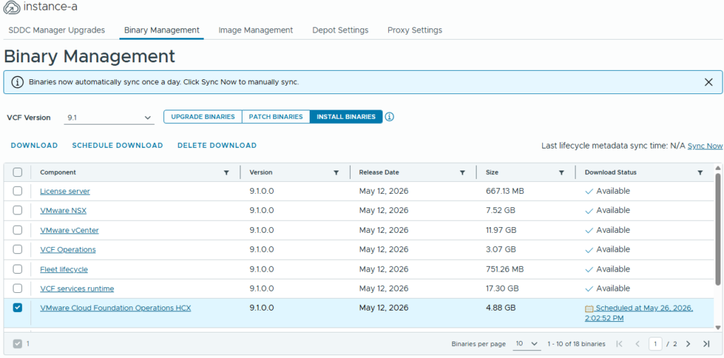
Task: Toggle the select-all checkbox in the table header
Action: 17,173
